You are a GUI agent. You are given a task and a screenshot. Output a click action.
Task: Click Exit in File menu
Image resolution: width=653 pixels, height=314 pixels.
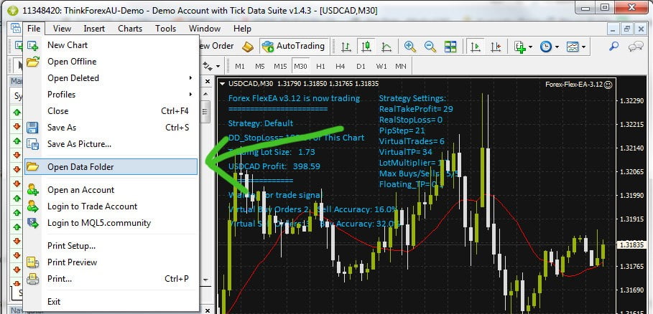pyautogui.click(x=111, y=302)
